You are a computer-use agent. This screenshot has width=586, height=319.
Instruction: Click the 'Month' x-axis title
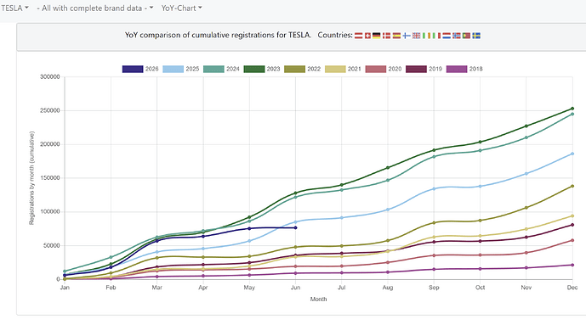click(x=318, y=299)
